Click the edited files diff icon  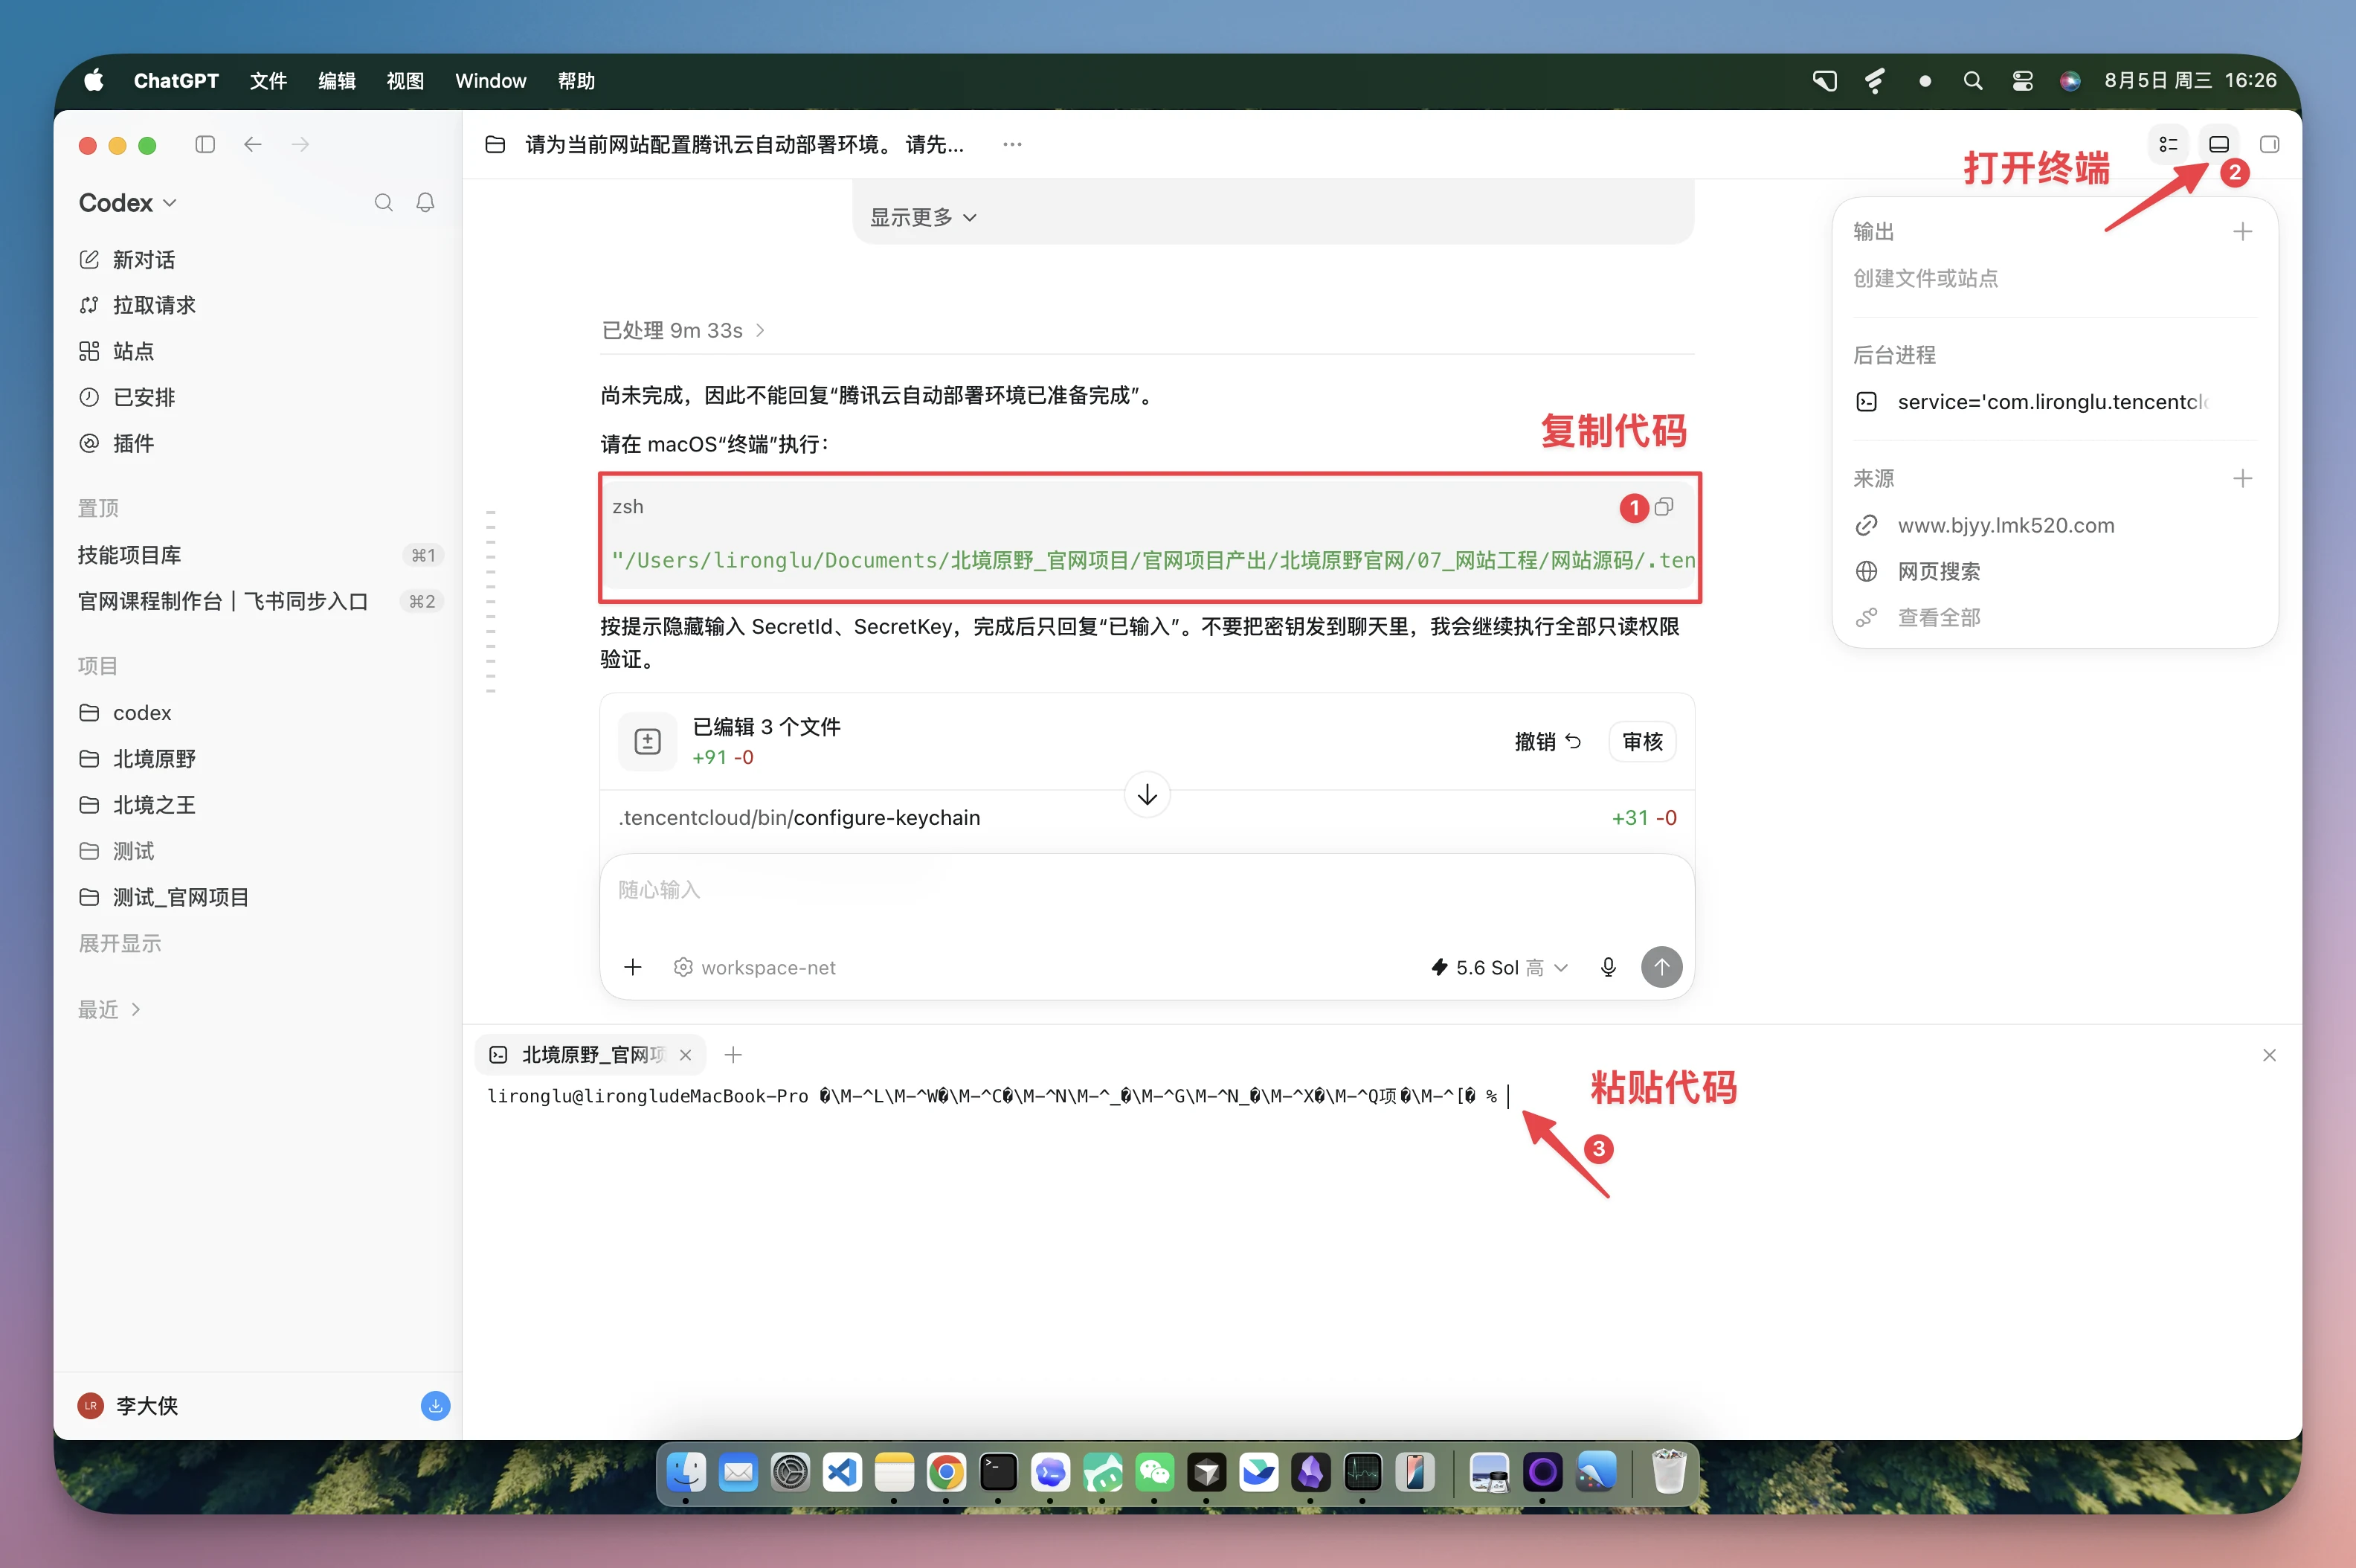point(648,742)
